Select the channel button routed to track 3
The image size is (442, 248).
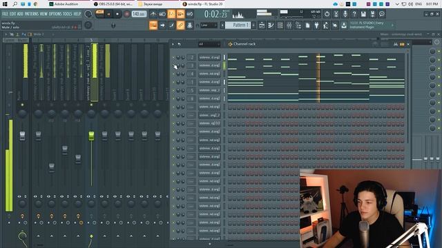click(x=209, y=65)
